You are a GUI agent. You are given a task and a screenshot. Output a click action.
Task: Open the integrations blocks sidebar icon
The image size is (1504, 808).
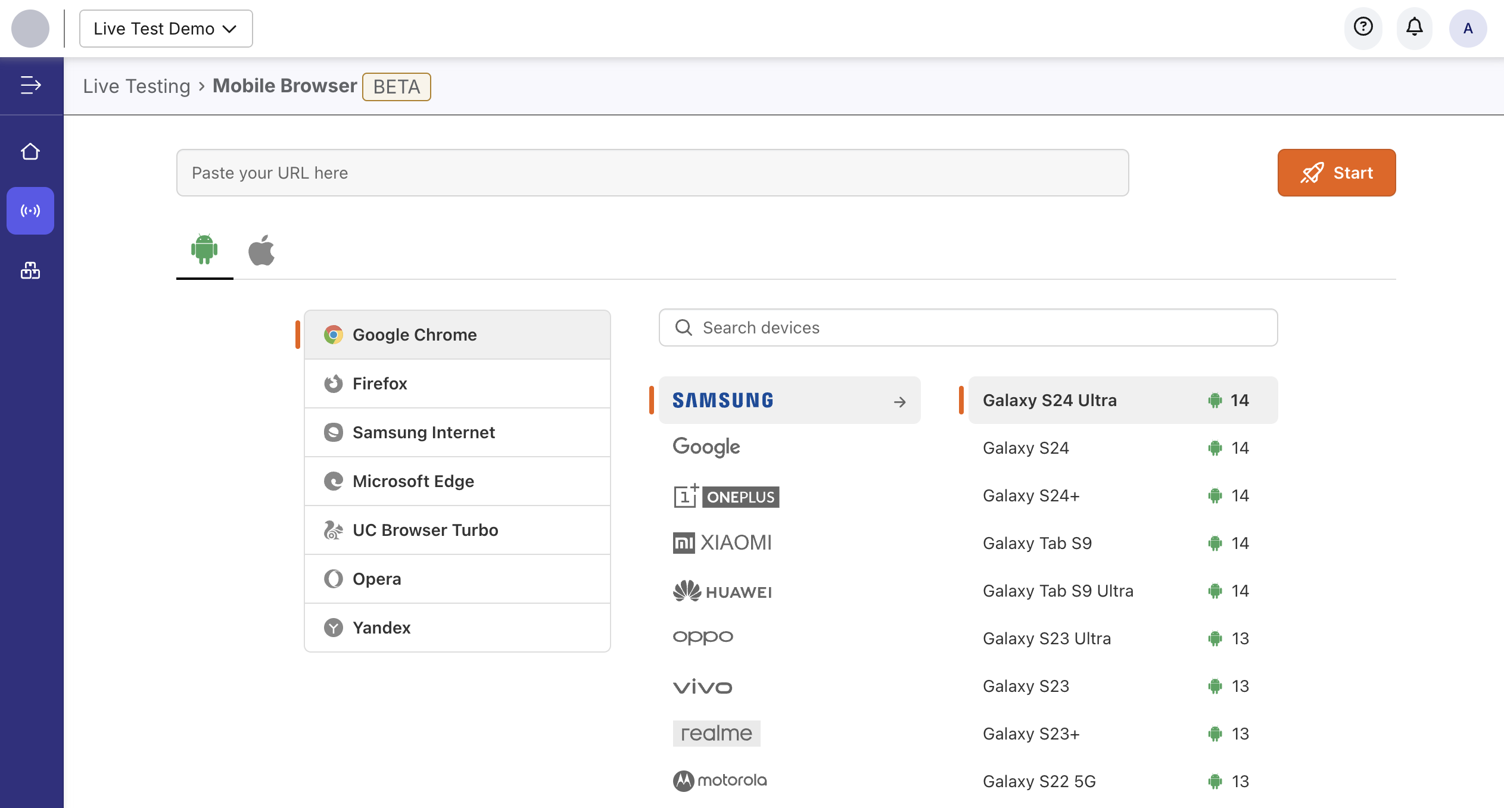pos(30,270)
